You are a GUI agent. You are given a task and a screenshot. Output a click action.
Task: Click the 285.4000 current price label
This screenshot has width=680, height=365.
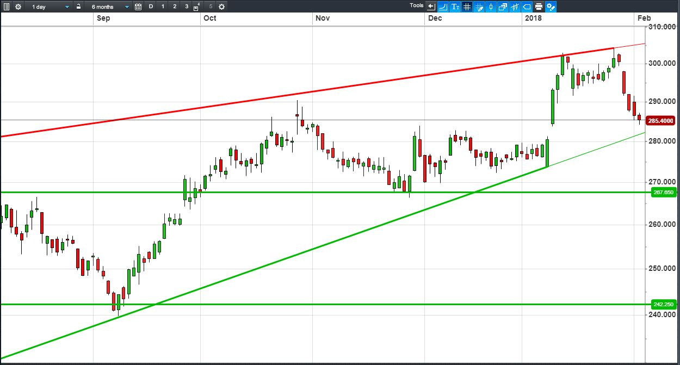click(x=661, y=121)
